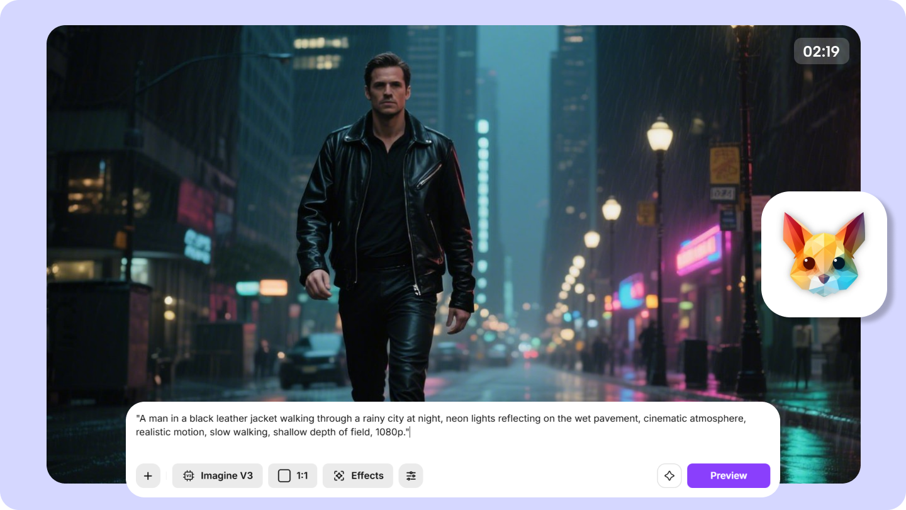Change the 1:1 aspect ratio setting
906x510 pixels.
pos(293,476)
